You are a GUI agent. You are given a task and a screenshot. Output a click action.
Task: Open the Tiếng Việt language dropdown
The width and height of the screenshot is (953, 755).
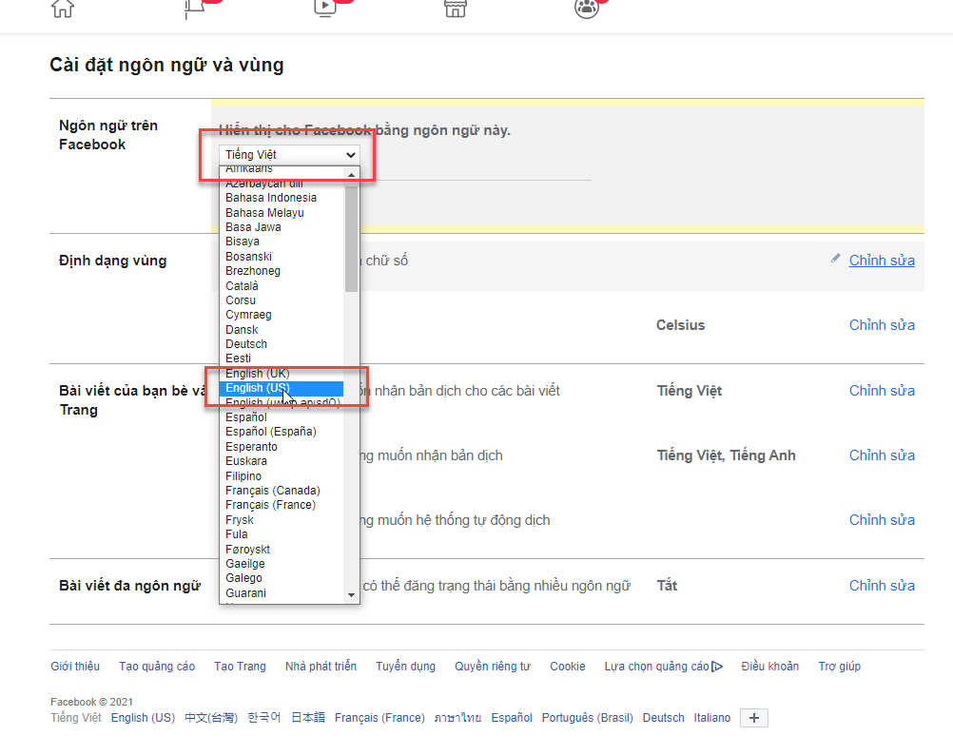289,154
